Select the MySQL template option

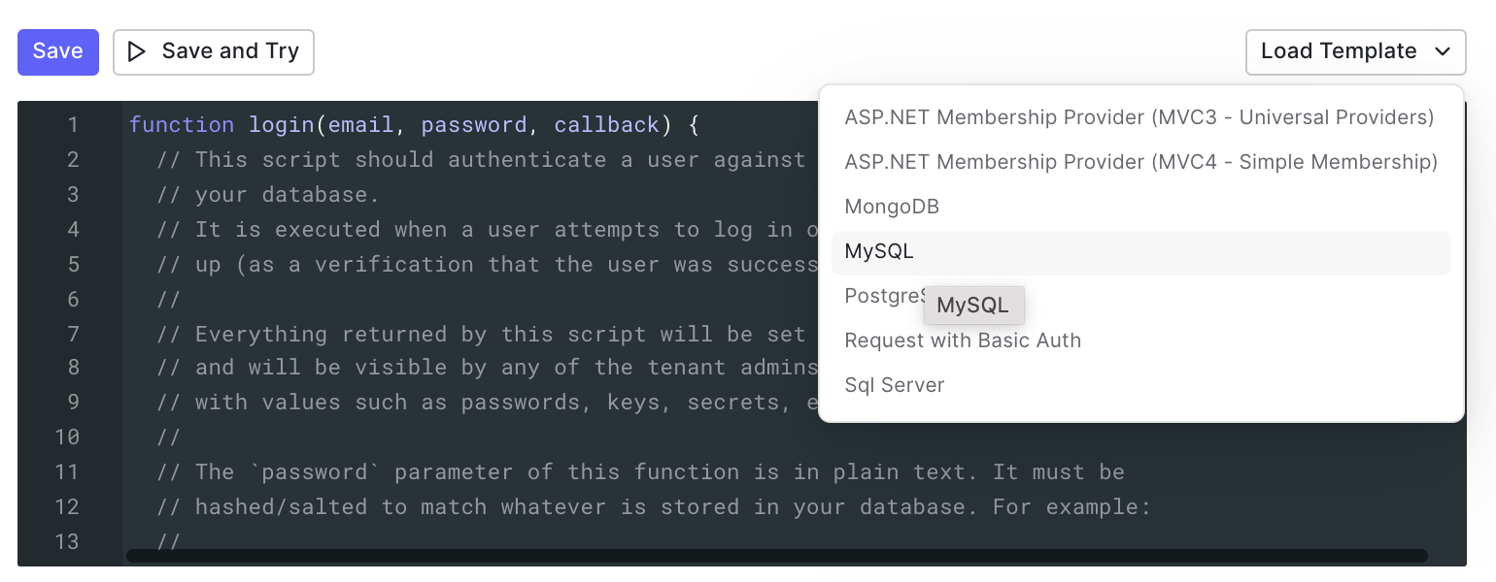tap(1141, 252)
